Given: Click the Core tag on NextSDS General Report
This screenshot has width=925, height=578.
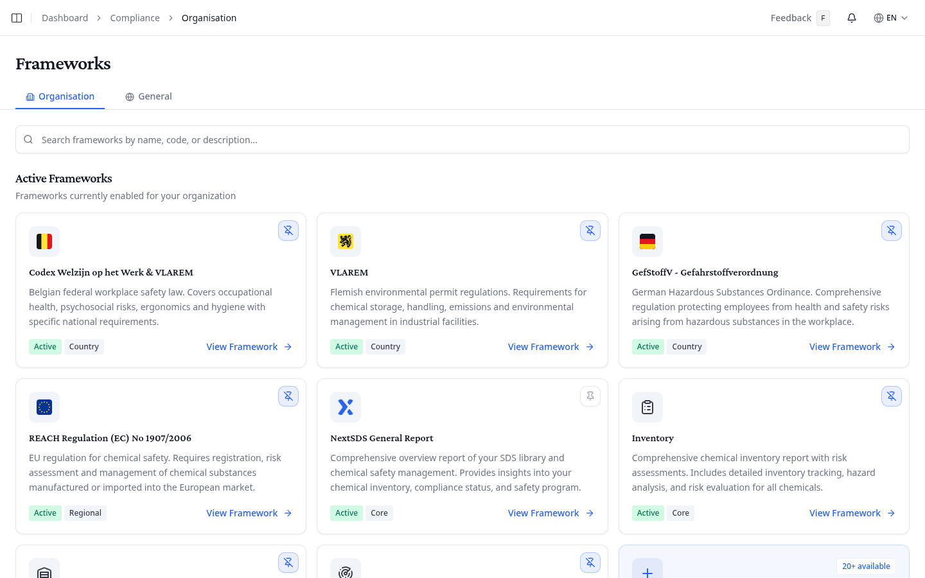Looking at the screenshot, I should [379, 513].
